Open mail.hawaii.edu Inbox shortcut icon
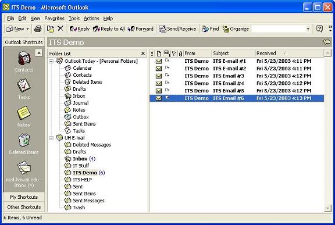This screenshot has width=335, height=225. click(24, 168)
